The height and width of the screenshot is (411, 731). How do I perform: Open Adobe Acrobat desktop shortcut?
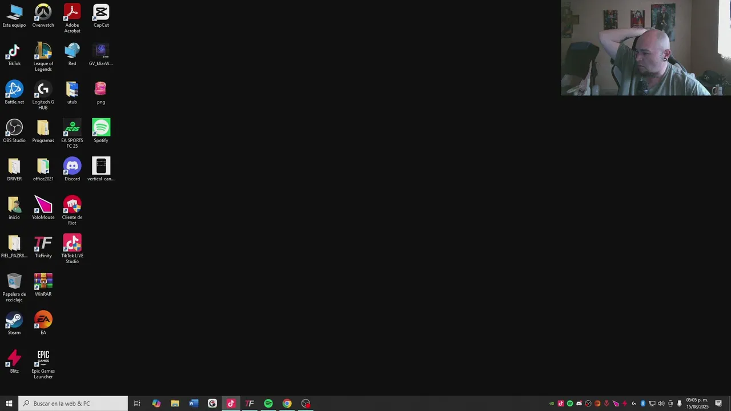pos(72,19)
